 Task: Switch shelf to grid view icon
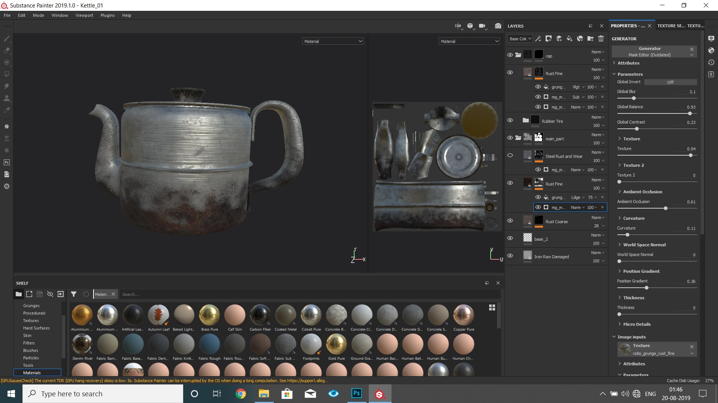tap(492, 307)
